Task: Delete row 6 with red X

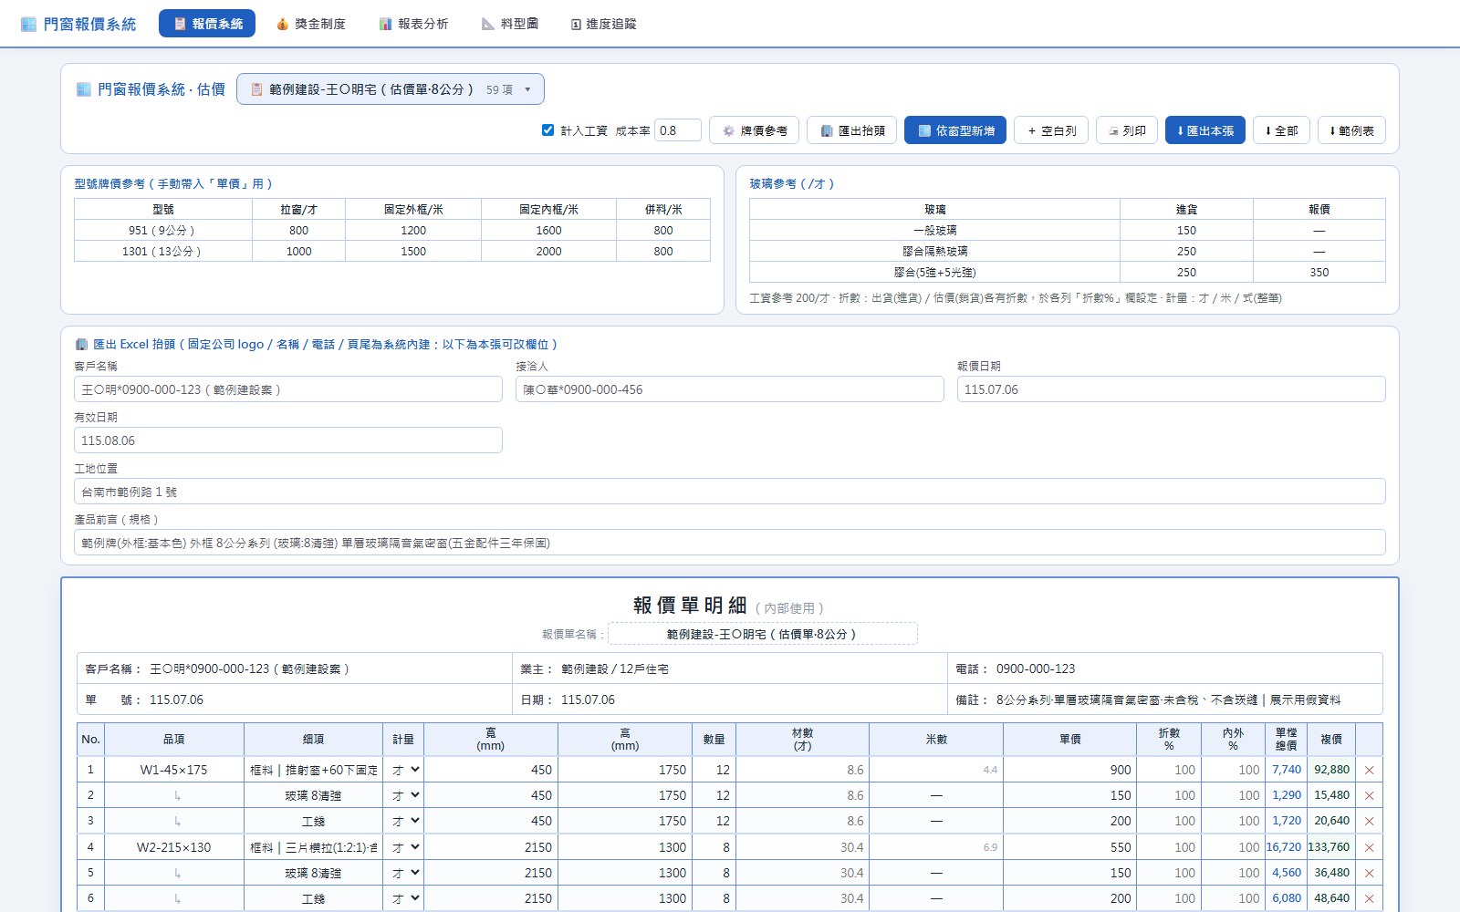Action: (x=1369, y=898)
